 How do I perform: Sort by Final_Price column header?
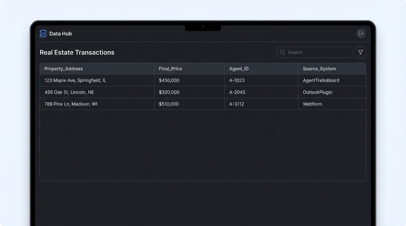pos(170,69)
